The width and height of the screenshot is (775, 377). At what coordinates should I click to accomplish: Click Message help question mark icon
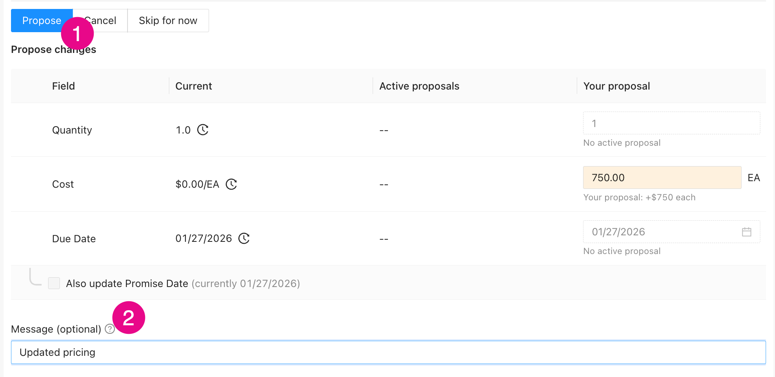coord(110,329)
